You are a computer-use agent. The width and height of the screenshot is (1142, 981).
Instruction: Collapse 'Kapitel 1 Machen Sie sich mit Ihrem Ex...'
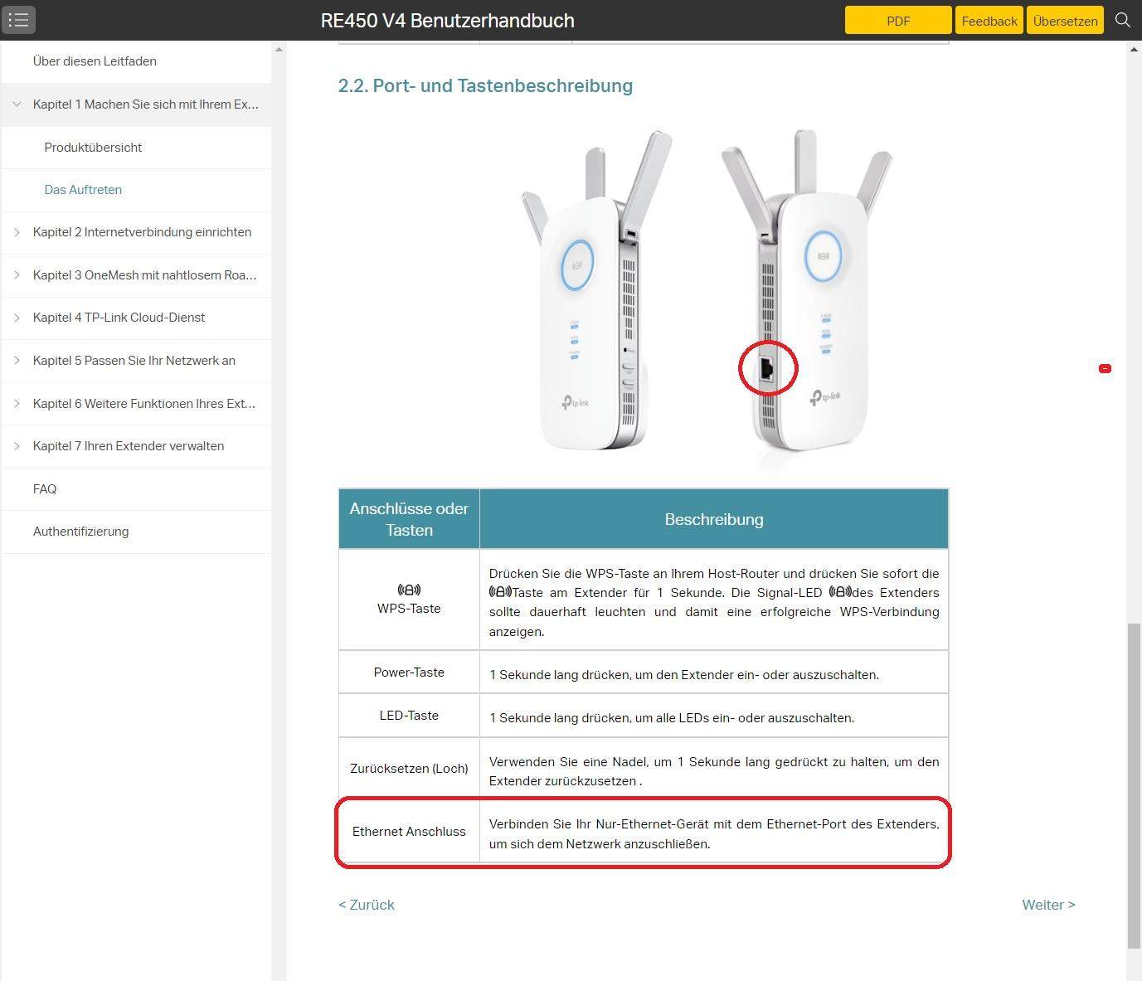point(17,104)
